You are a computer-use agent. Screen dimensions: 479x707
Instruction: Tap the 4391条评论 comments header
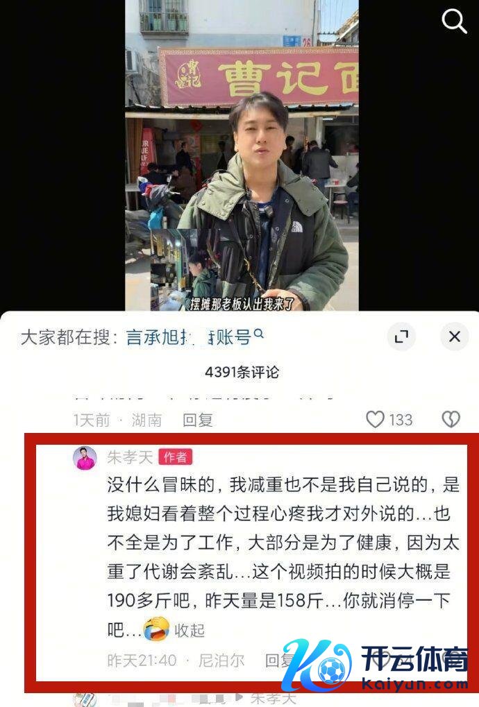click(x=242, y=372)
